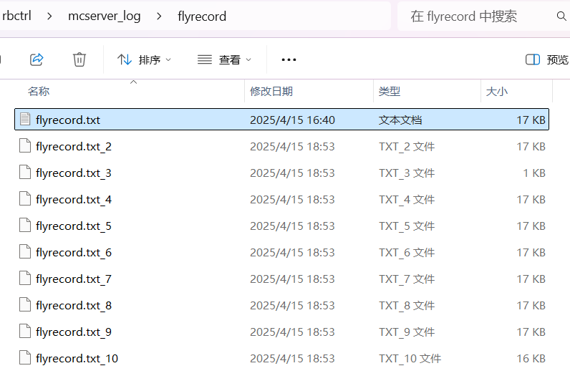
Task: Sort by Date modified (修改日期) column
Action: point(271,92)
